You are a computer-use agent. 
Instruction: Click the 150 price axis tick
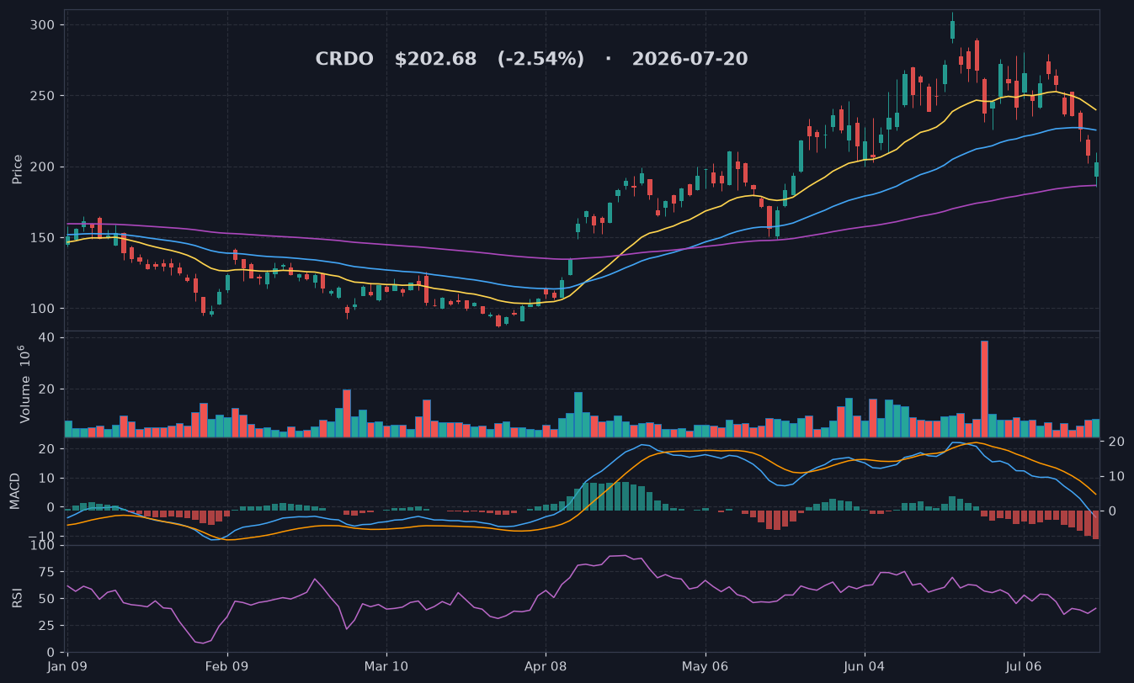point(44,238)
